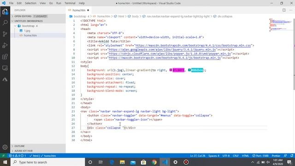The height and width of the screenshot is (166, 295).
Task: Click the teal color swatch on line 13
Action: (x=189, y=70)
